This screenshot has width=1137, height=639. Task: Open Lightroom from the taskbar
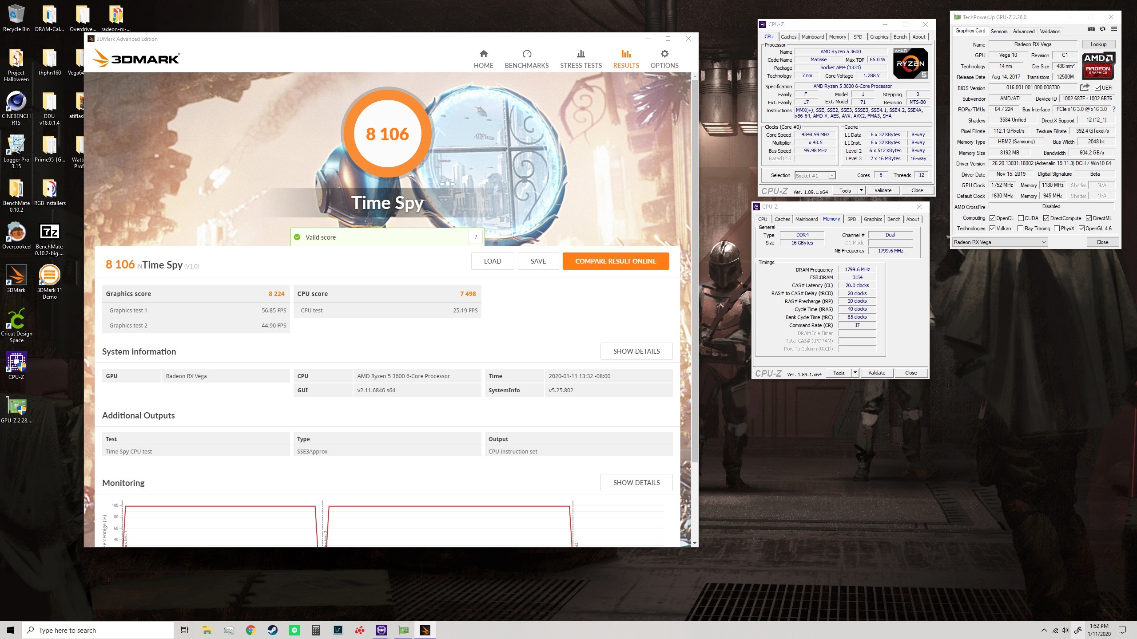338,630
